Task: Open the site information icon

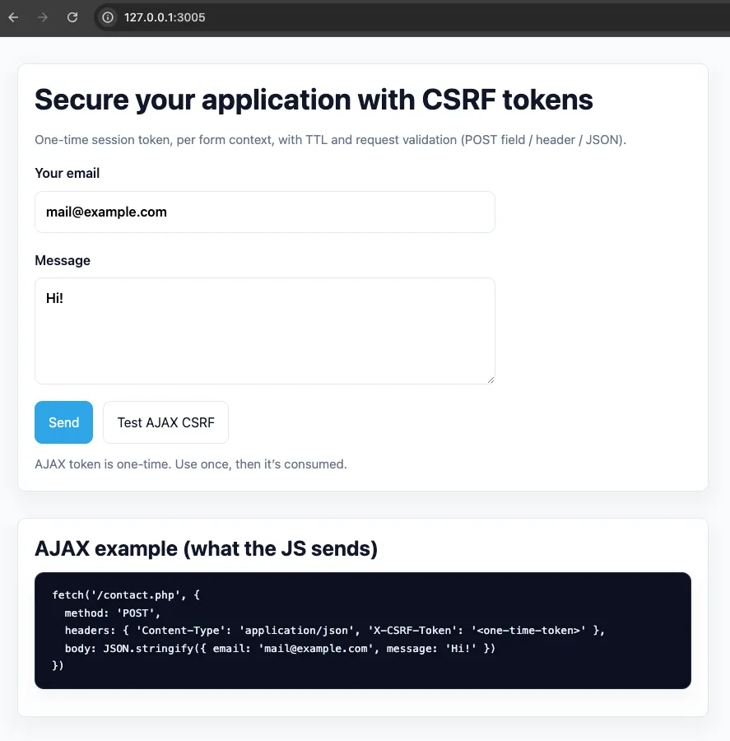Action: point(108,17)
